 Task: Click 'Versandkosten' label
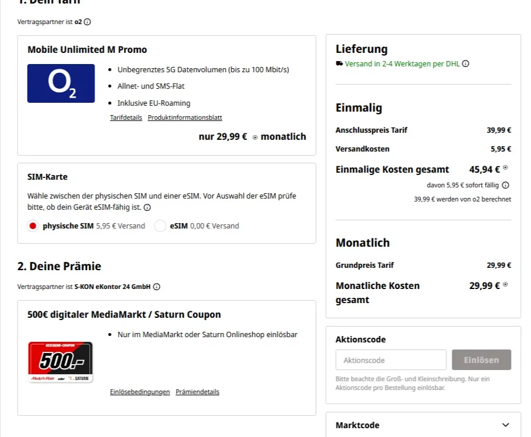(362, 149)
